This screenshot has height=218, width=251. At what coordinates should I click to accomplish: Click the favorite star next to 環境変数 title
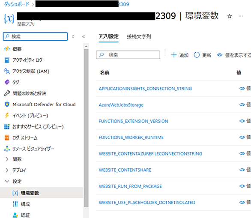[230, 16]
